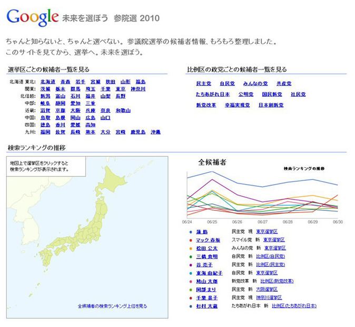Image resolution: width=355 pixels, height=327 pixels.
Task: Open the 長野 prefecture link
Action: coord(121,97)
